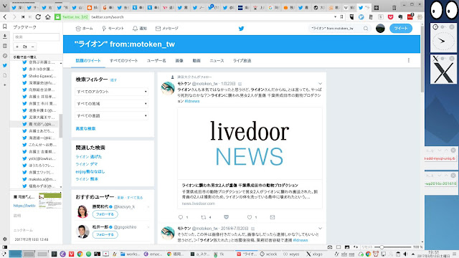
Task: Open the すべての地域 dropdown
Action: pyautogui.click(x=112, y=103)
